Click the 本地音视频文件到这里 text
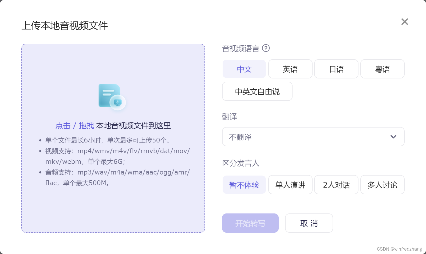Viewport: 426px width, 254px height. click(x=133, y=125)
